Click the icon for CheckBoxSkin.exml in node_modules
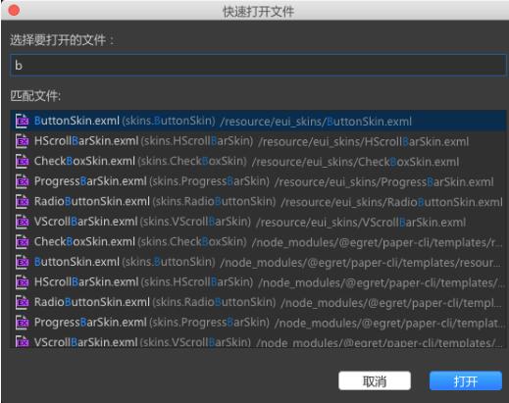The image size is (509, 403). [x=23, y=242]
